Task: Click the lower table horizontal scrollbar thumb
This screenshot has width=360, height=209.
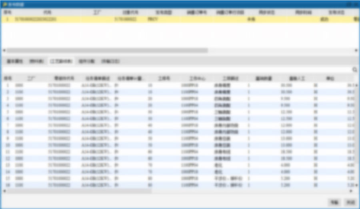Action: pyautogui.click(x=79, y=191)
